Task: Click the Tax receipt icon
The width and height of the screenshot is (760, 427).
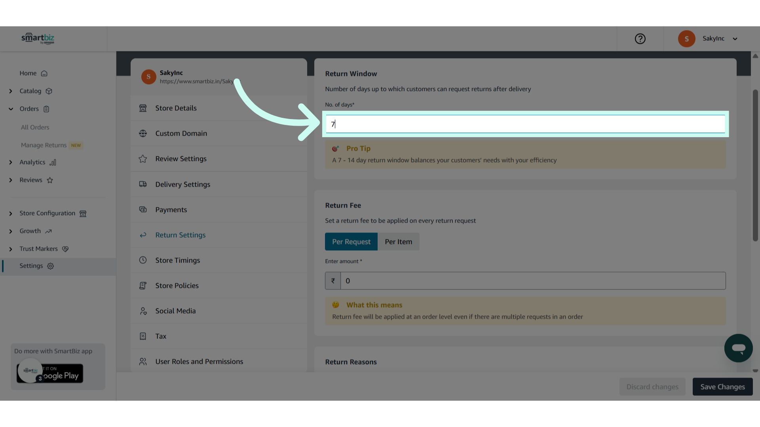Action: point(143,336)
